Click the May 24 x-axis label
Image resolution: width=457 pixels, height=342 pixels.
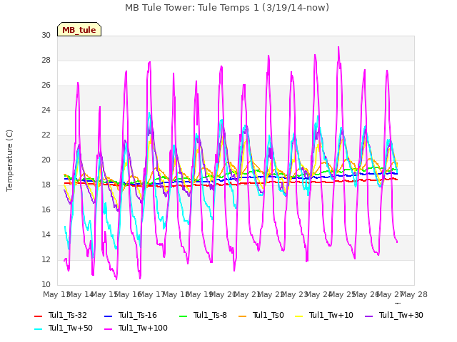click(x=319, y=294)
